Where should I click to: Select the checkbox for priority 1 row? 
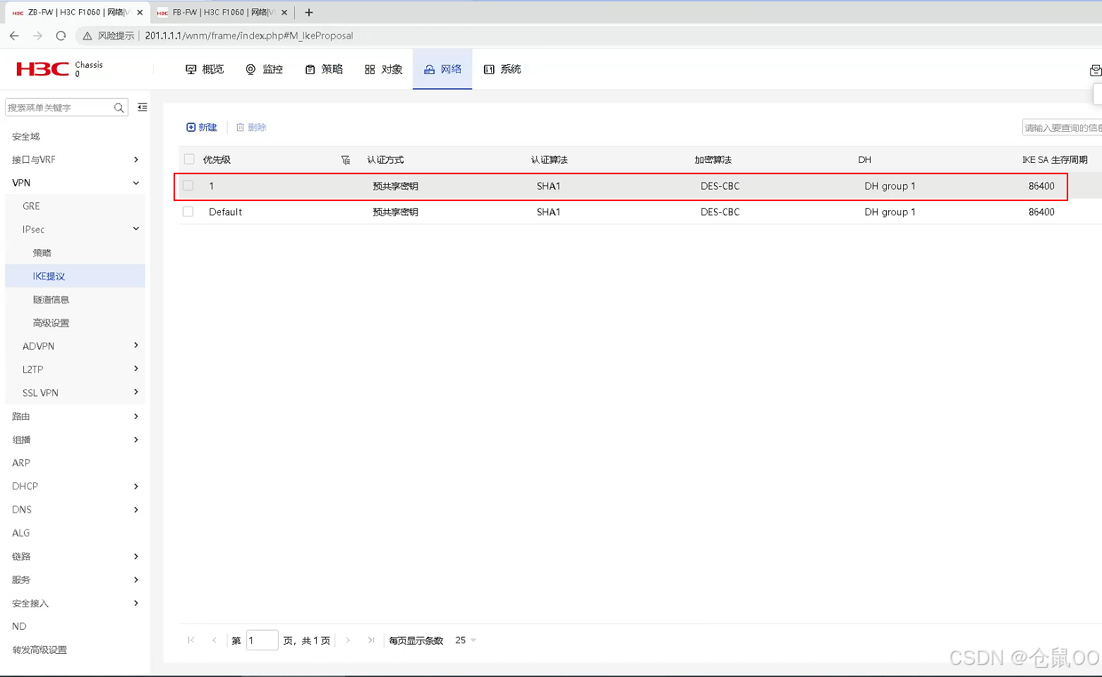coord(188,185)
